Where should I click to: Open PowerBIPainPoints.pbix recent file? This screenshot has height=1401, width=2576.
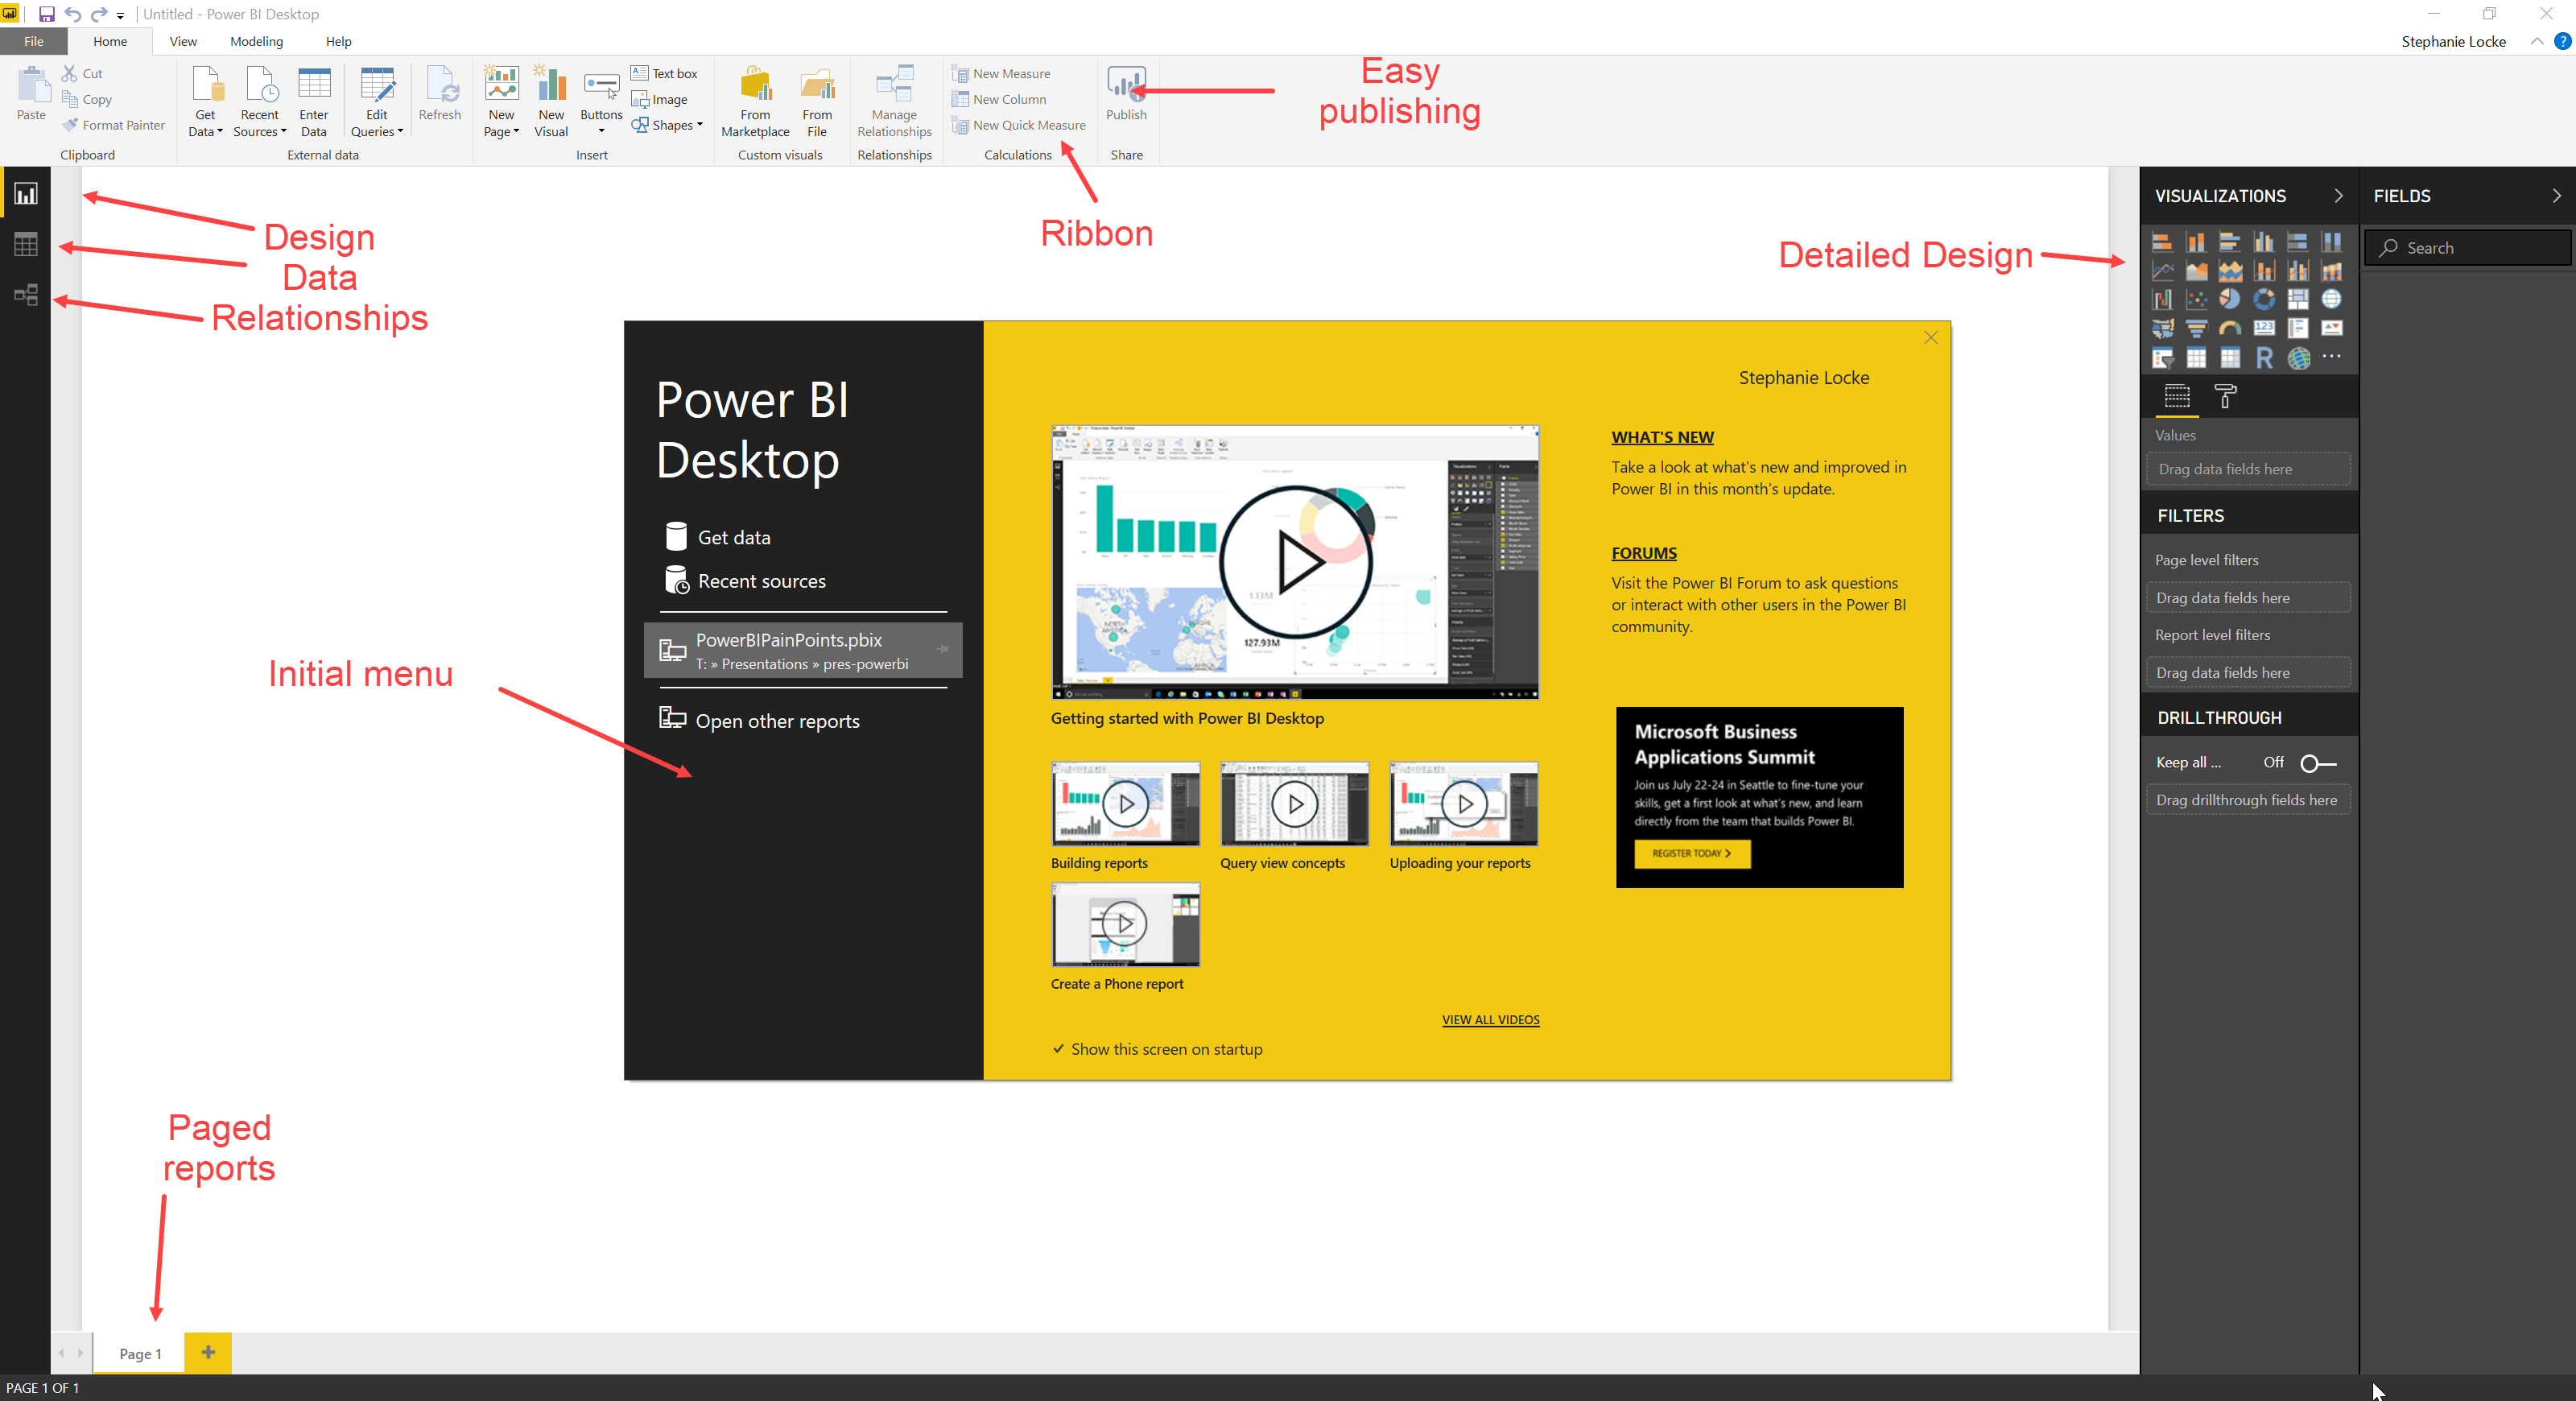point(803,650)
